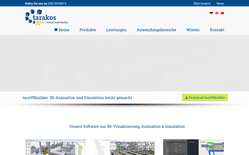Click Download taraVRbuilder button
Image resolution: width=249 pixels, height=155 pixels.
(205, 98)
